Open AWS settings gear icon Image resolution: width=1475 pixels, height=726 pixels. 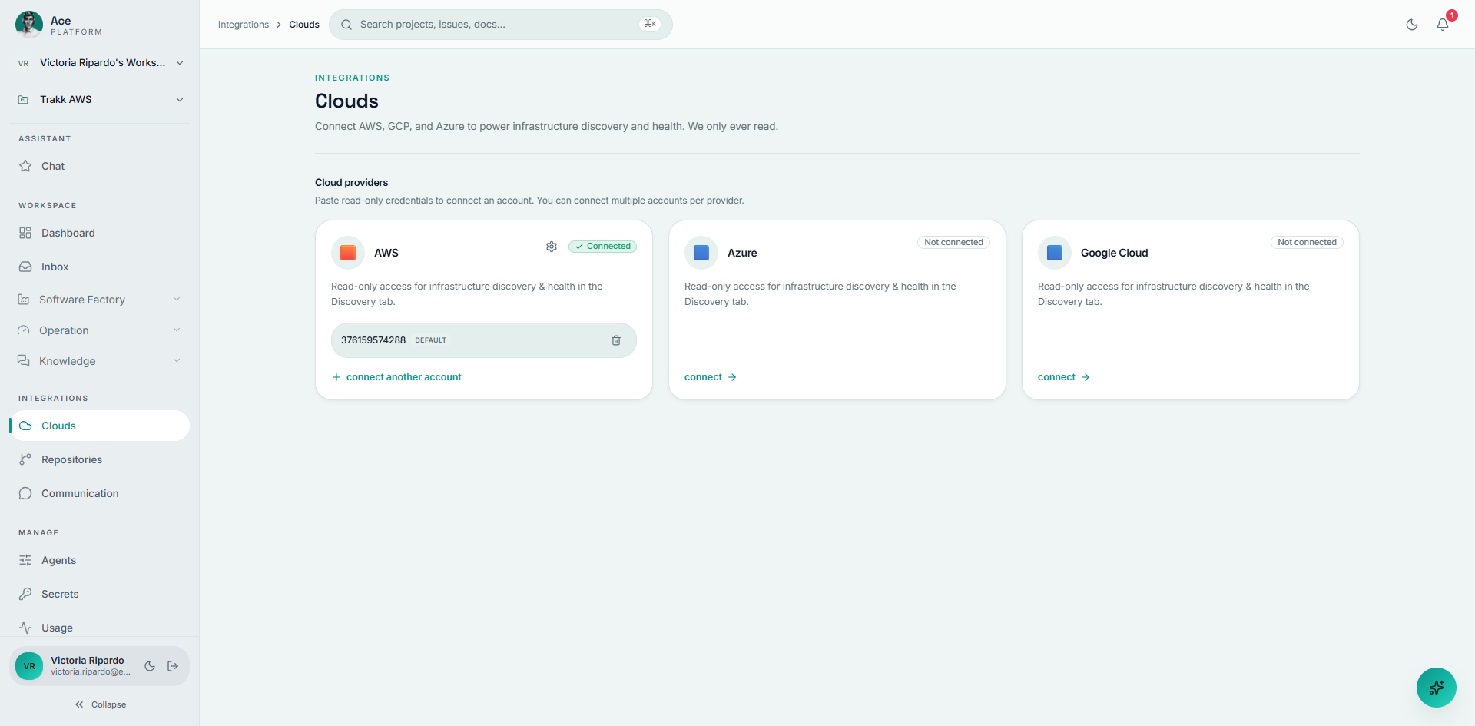[552, 247]
